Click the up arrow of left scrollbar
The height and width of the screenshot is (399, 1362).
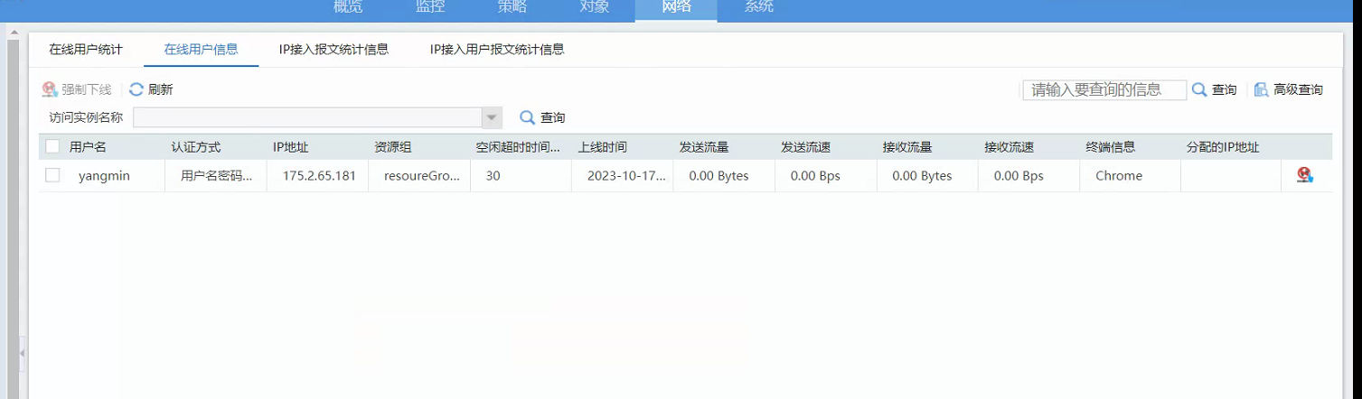pos(13,32)
